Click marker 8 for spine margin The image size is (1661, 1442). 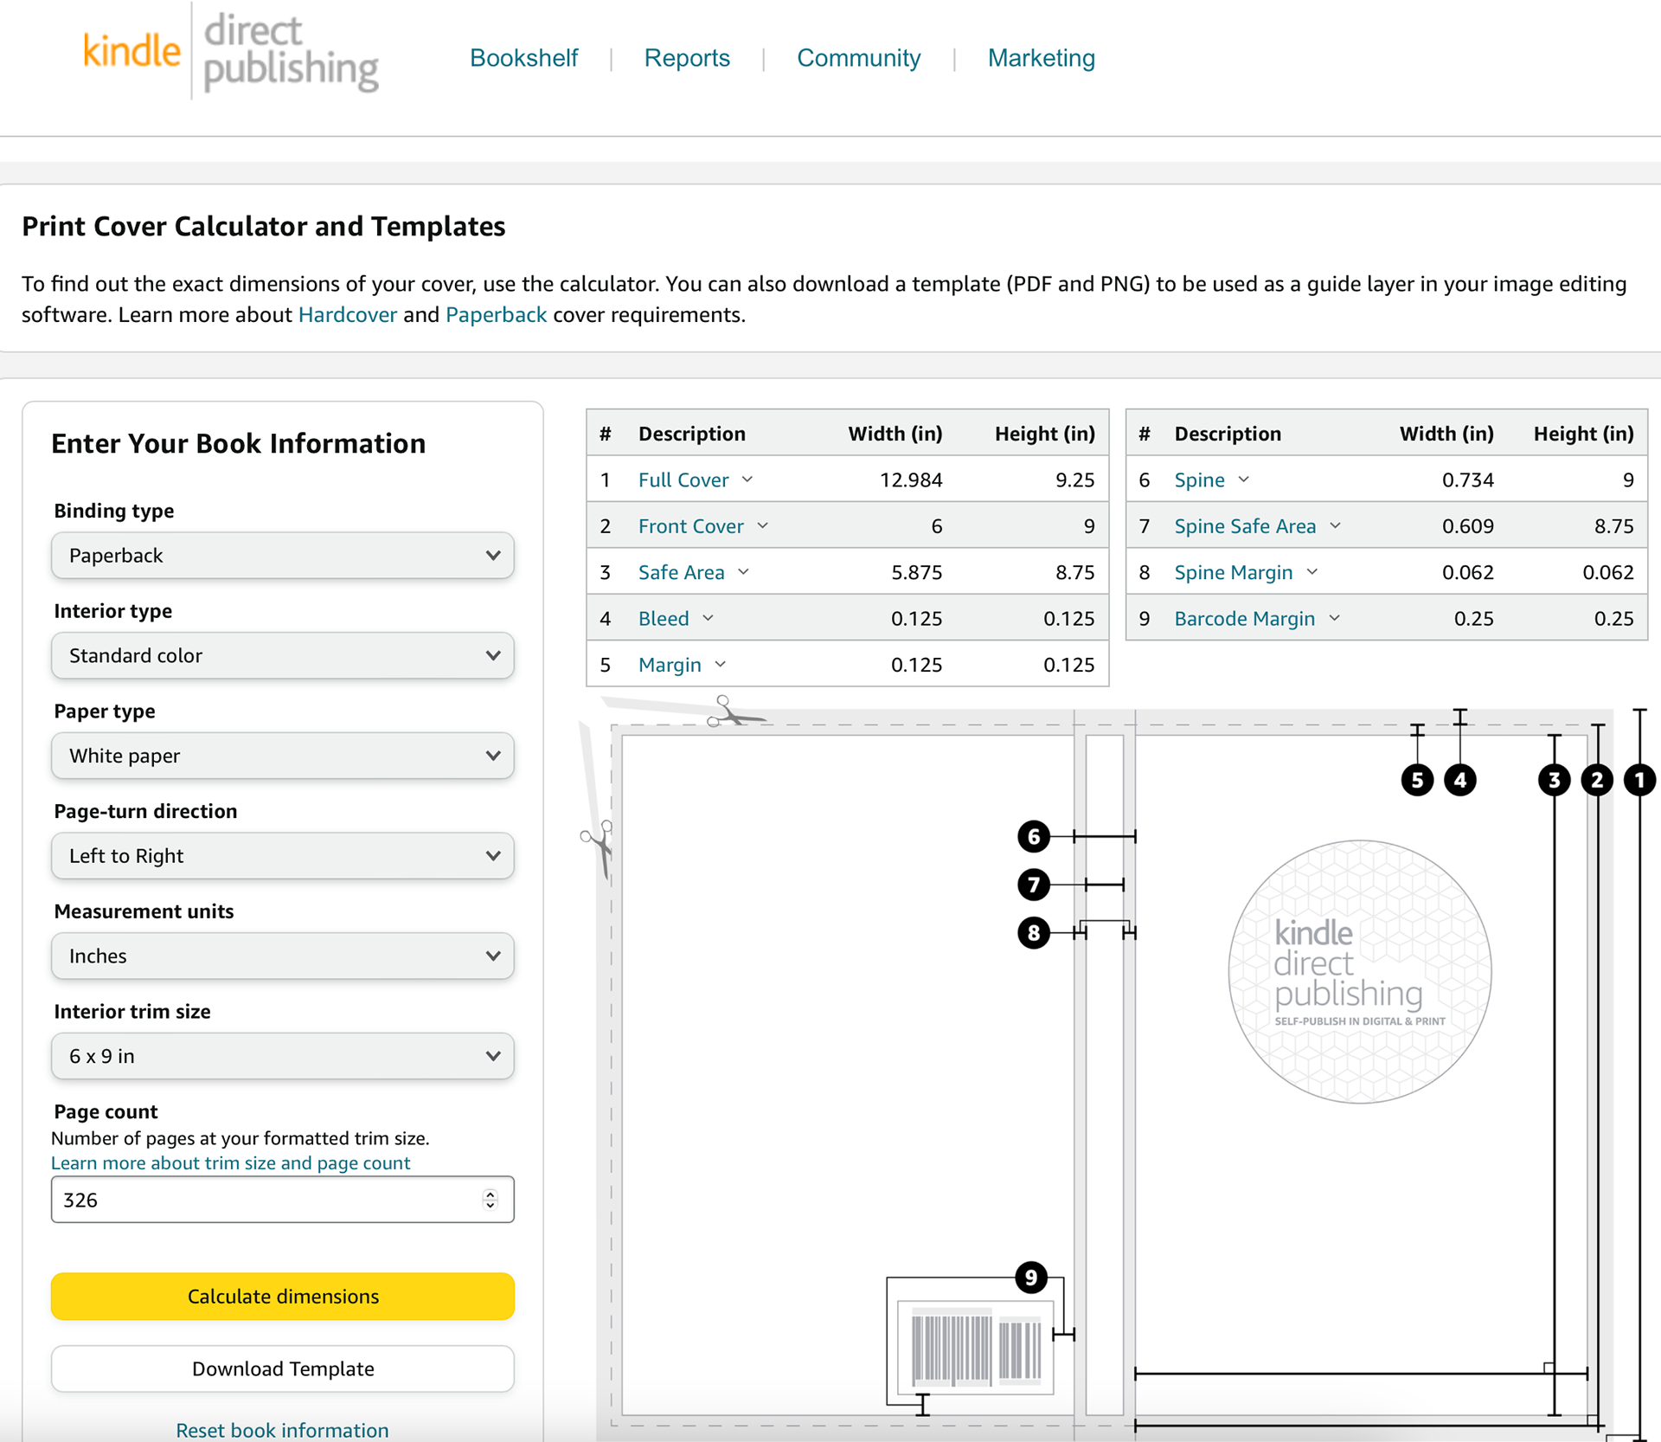1034,933
